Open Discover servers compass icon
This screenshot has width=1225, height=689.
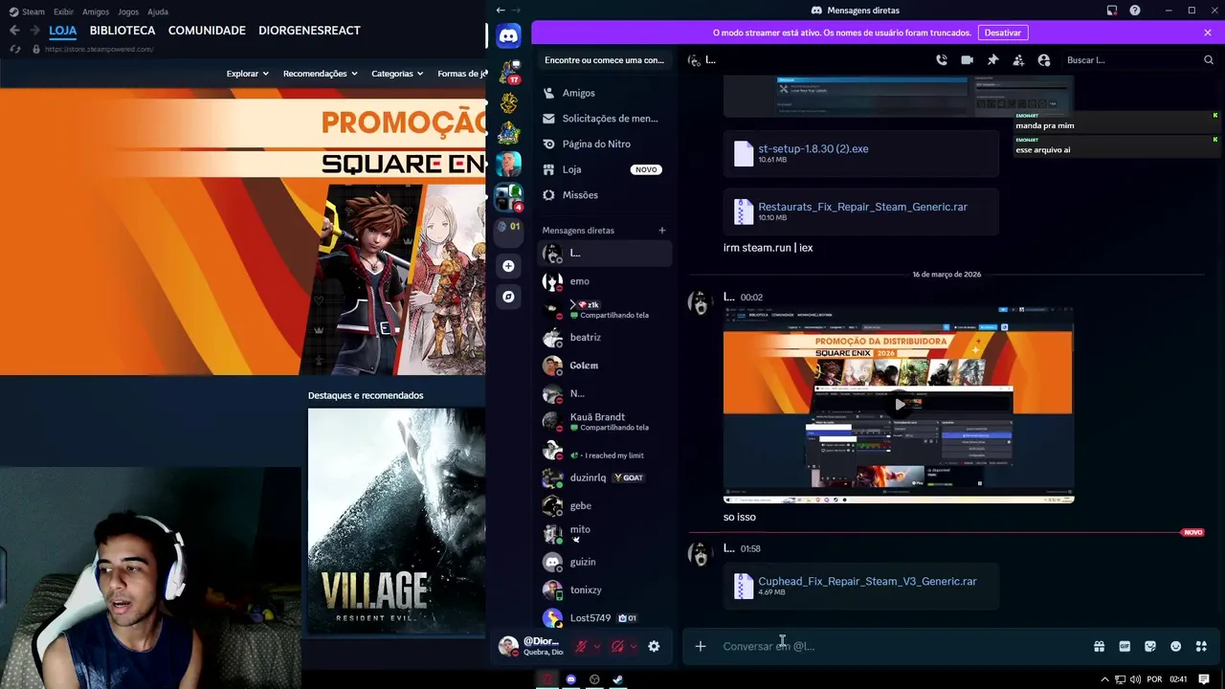tap(508, 297)
